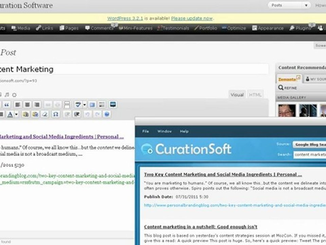Undo the last edit in the editor
Screen dimensions: 326x245
coord(88,114)
